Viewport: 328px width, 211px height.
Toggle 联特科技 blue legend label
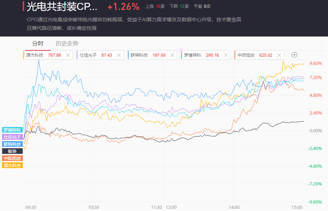(x=12, y=144)
